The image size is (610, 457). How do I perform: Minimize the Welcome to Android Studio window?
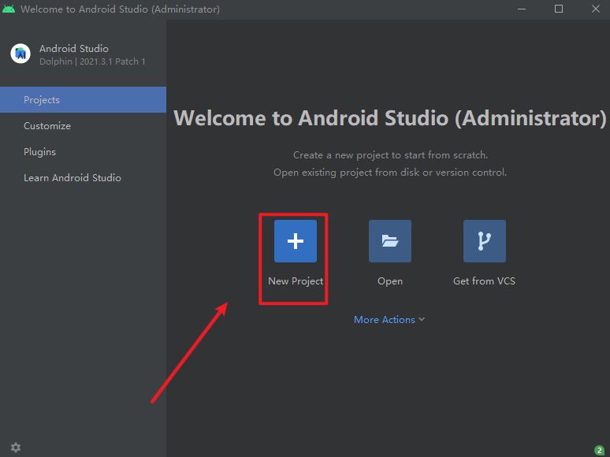tap(523, 9)
